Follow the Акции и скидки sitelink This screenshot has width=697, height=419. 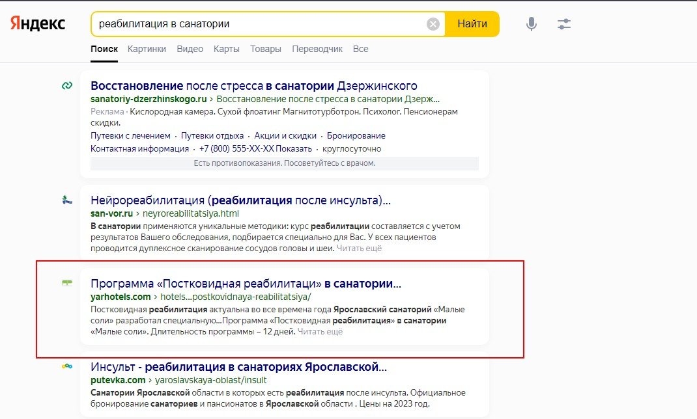pos(285,136)
